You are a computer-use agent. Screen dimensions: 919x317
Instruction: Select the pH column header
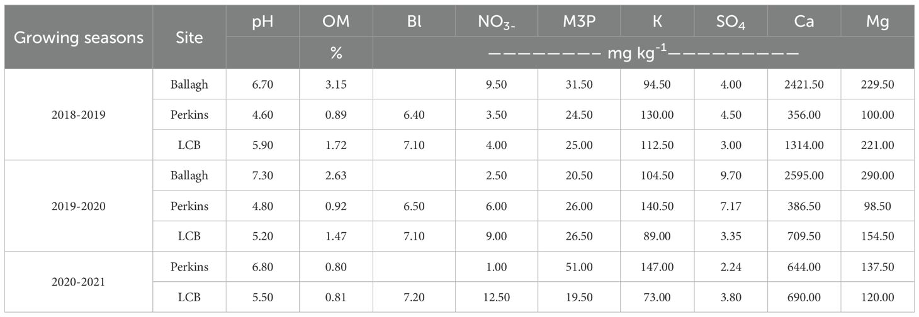click(262, 22)
